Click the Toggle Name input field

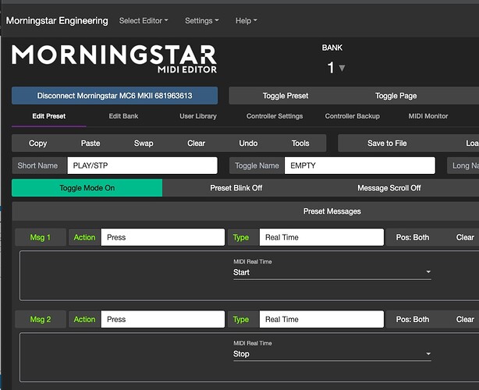360,165
